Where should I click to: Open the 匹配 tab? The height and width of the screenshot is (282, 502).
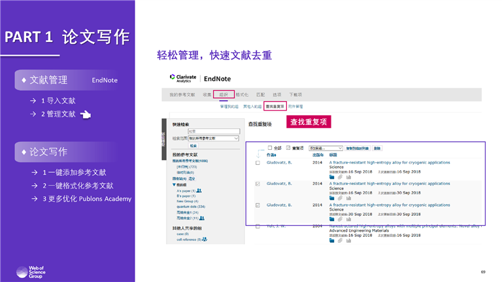[x=261, y=95]
